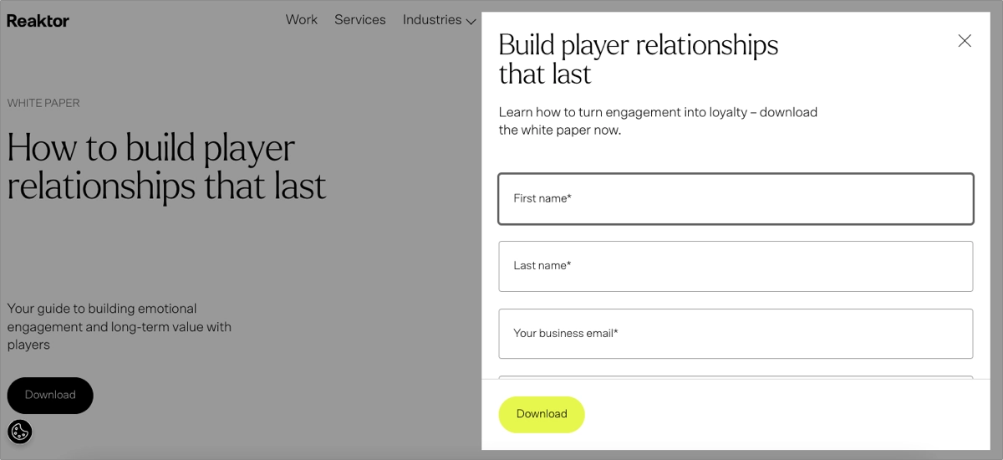Click the black Download button on page

click(x=50, y=395)
